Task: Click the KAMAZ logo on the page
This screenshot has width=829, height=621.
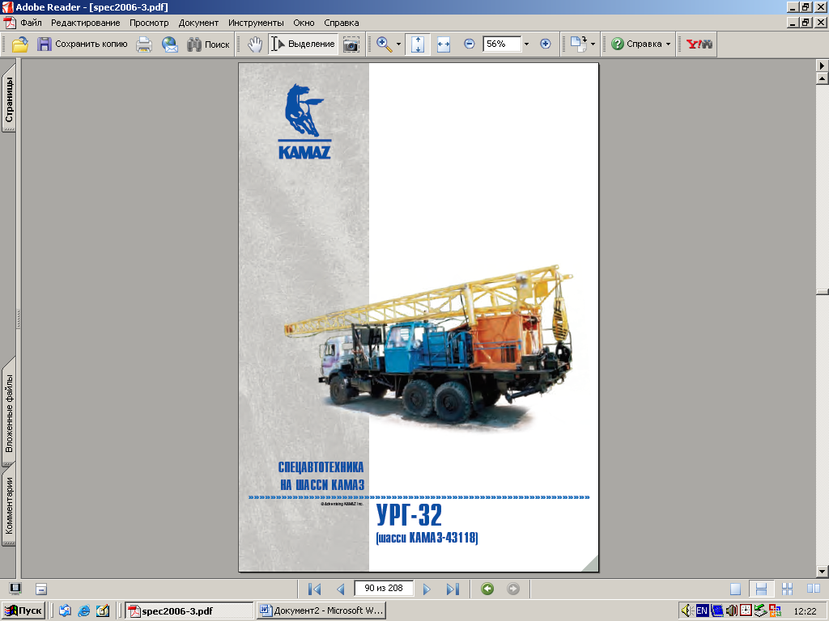Action: coord(304,121)
